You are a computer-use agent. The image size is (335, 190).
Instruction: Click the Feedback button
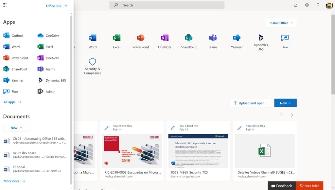[282, 186]
